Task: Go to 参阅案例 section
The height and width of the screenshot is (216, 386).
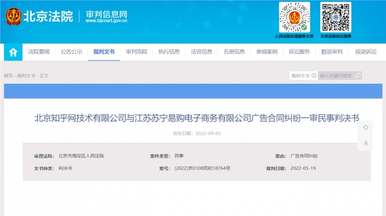Action: pyautogui.click(x=266, y=52)
